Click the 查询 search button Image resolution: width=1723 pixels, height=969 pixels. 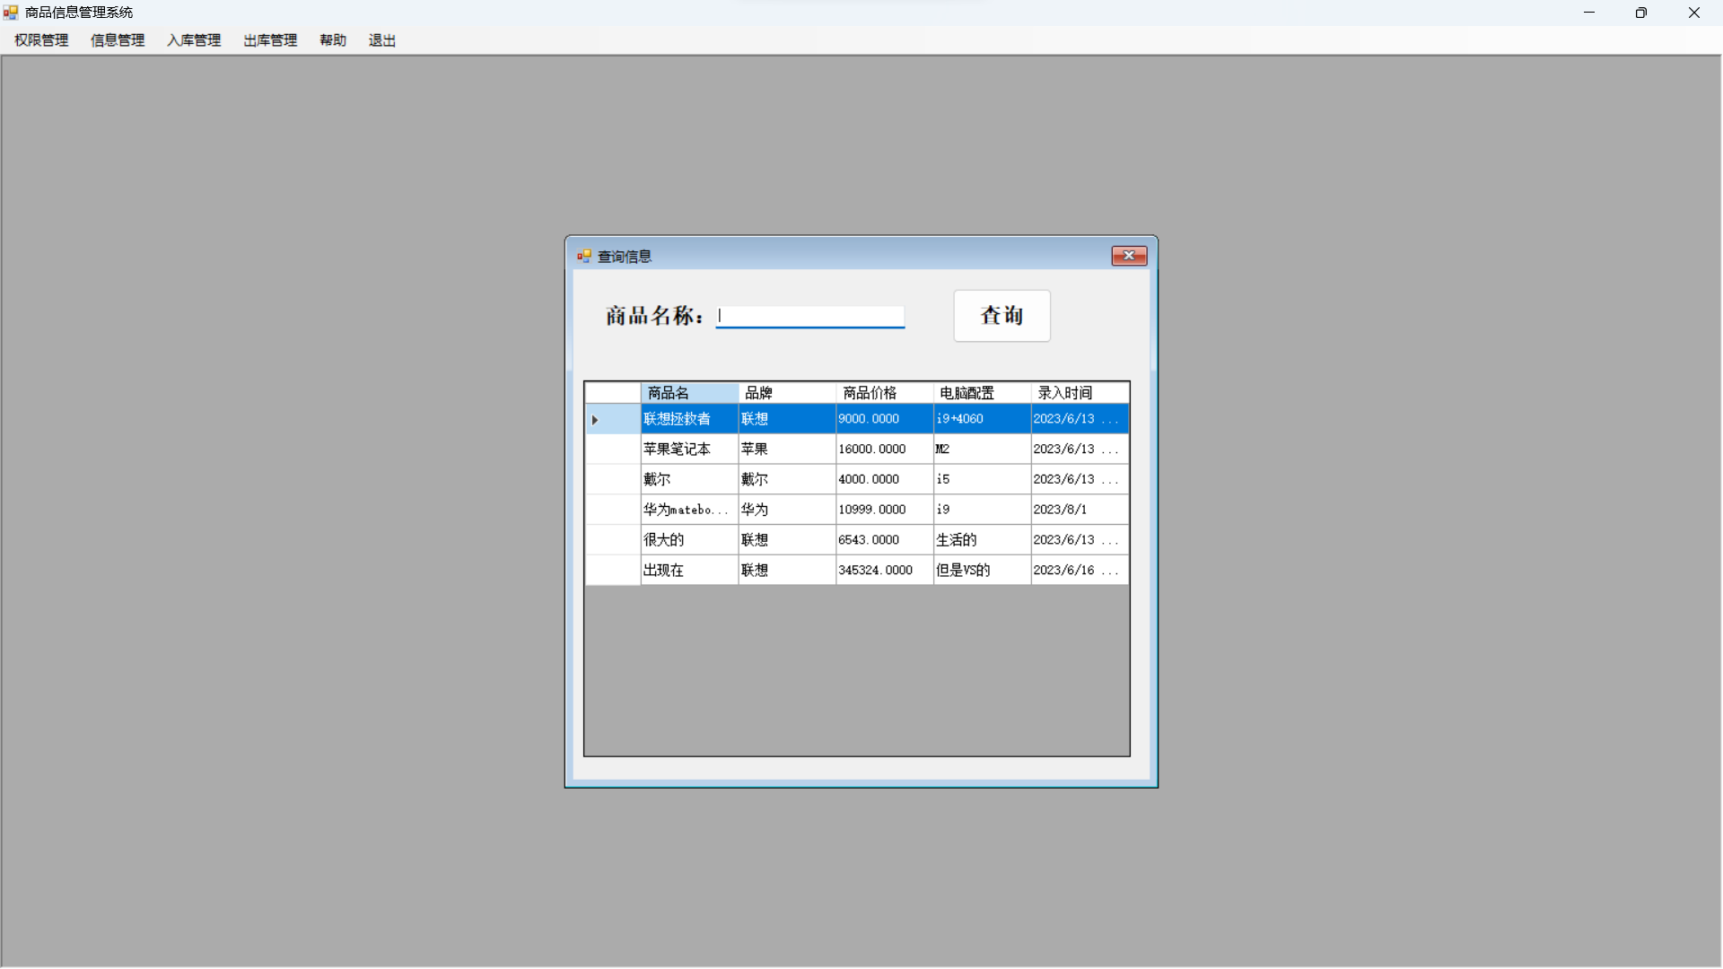point(1001,316)
